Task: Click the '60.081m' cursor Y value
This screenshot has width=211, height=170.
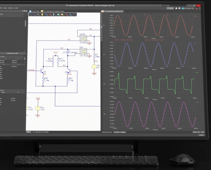Action: point(14,60)
